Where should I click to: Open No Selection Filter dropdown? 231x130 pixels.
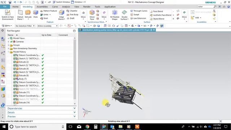[25, 26]
